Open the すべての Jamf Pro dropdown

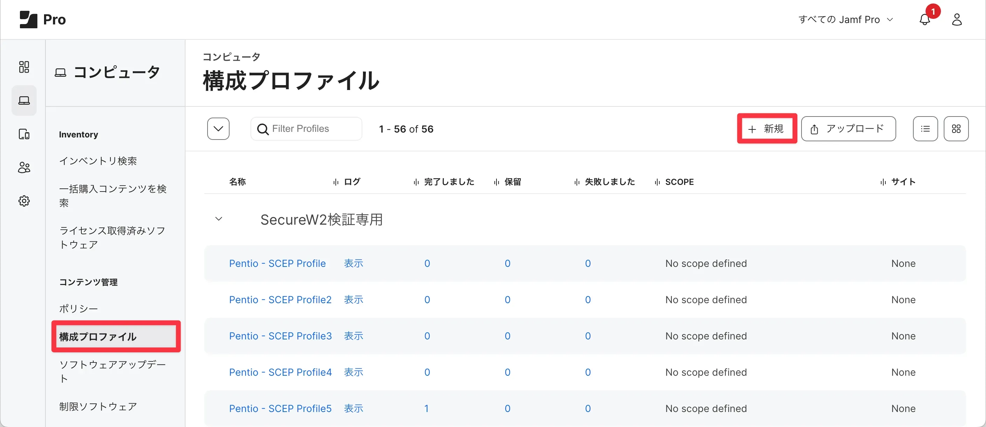845,20
